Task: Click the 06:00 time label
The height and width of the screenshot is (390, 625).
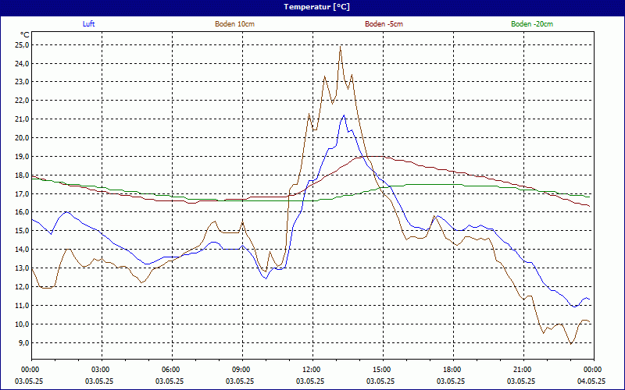Action: [172, 370]
